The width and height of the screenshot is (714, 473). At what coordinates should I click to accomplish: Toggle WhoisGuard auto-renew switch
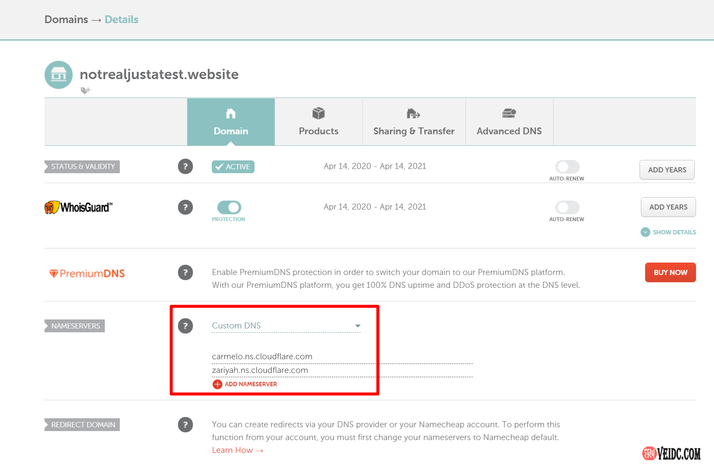pyautogui.click(x=567, y=207)
